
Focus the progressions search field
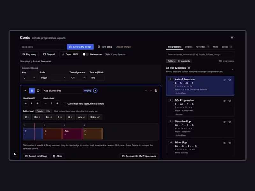tap(200, 54)
